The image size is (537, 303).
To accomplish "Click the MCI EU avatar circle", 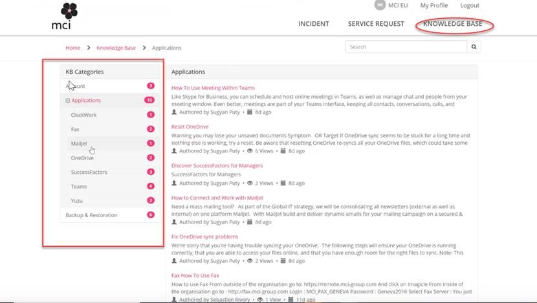I will pos(380,5).
